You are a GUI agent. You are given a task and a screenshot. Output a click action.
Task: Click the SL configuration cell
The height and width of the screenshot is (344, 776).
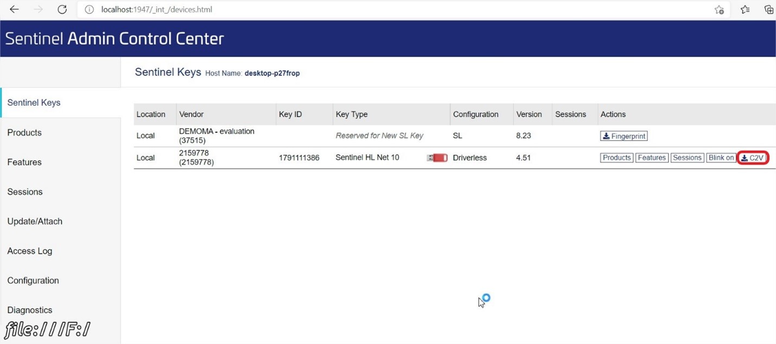point(457,136)
